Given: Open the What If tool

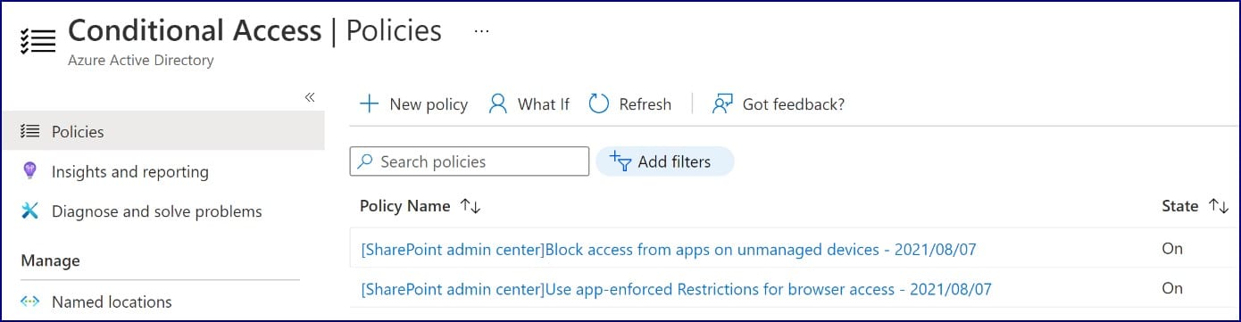Looking at the screenshot, I should coord(529,104).
